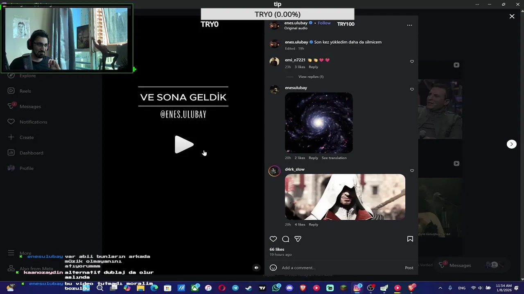Click the TRY0 (0.00%) tip progress bar
The image size is (524, 294).
point(278,14)
